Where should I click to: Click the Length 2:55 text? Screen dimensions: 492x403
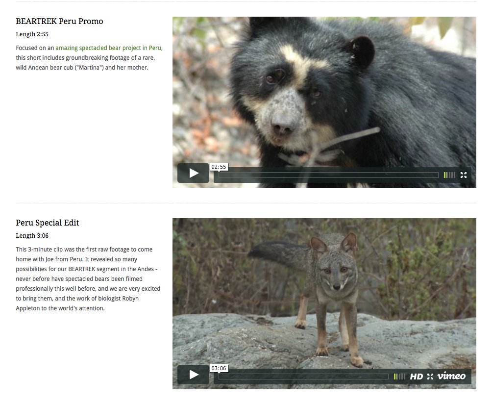(x=32, y=34)
